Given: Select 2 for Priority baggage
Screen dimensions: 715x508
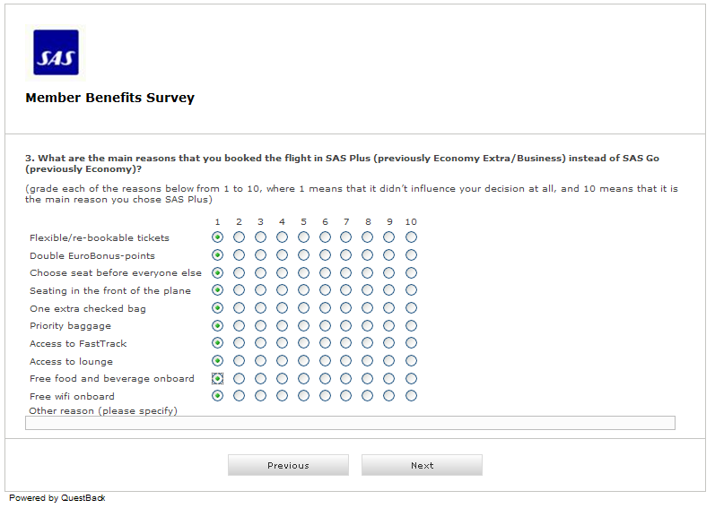Looking at the screenshot, I should (239, 325).
